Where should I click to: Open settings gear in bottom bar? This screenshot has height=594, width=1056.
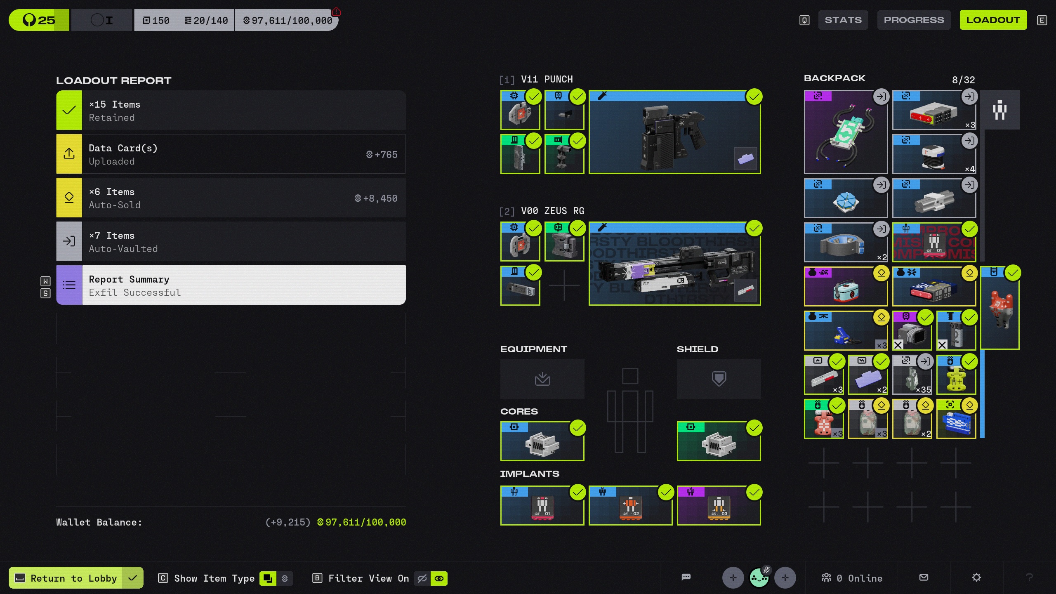coord(976,577)
